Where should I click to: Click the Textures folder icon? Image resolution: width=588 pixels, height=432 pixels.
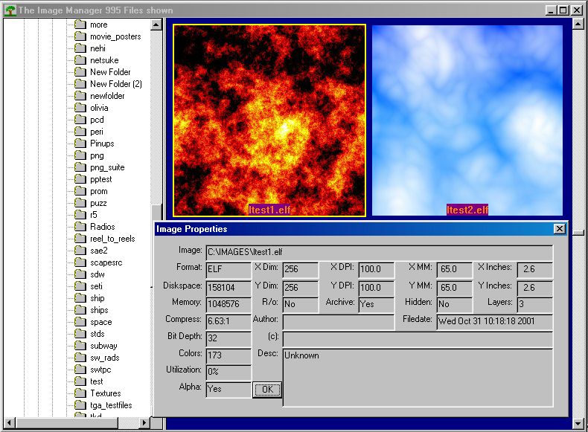pos(80,393)
